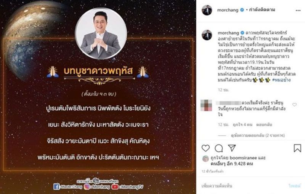Open comments via the speech bubble icon
305x194 pixels.
(219, 148)
